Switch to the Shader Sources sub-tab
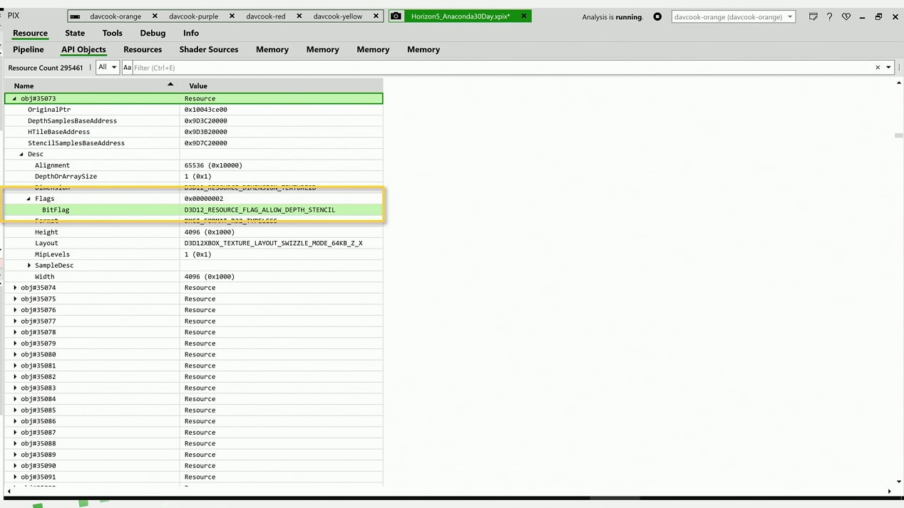Image resolution: width=904 pixels, height=508 pixels. 209,49
